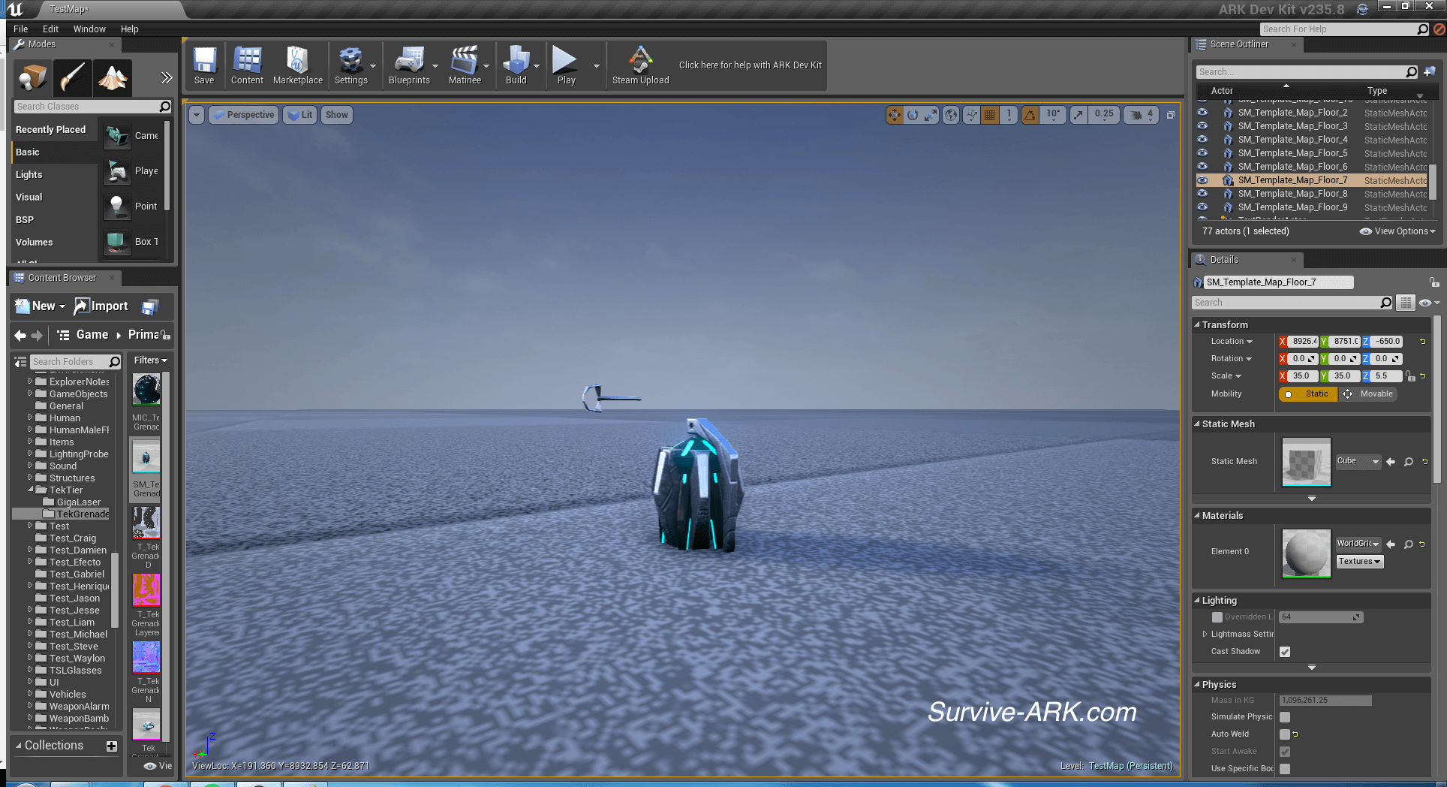Collapse the Transform section
Screen dimensions: 1447x787
click(x=1197, y=325)
